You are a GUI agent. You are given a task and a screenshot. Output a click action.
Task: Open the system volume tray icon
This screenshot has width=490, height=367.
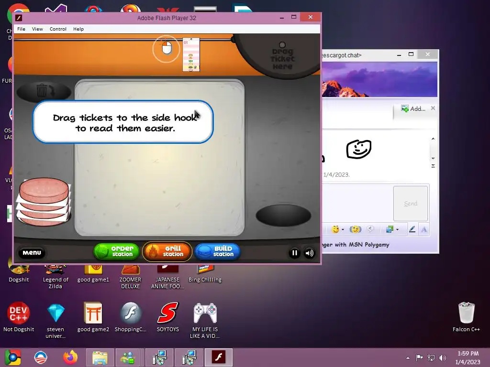tap(443, 357)
